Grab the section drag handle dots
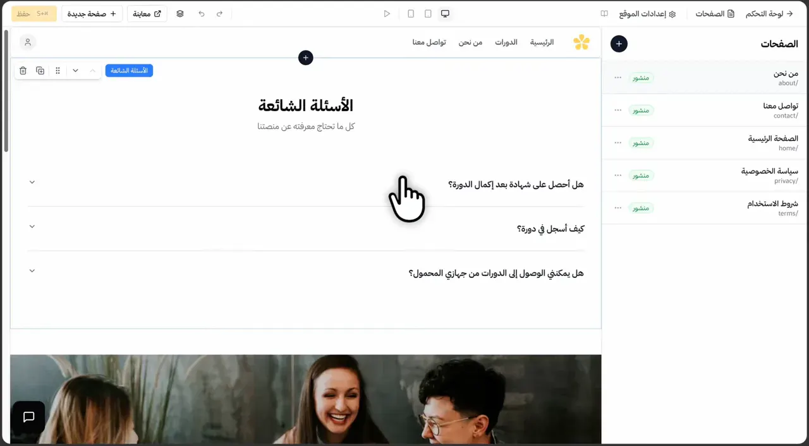 [x=58, y=71]
